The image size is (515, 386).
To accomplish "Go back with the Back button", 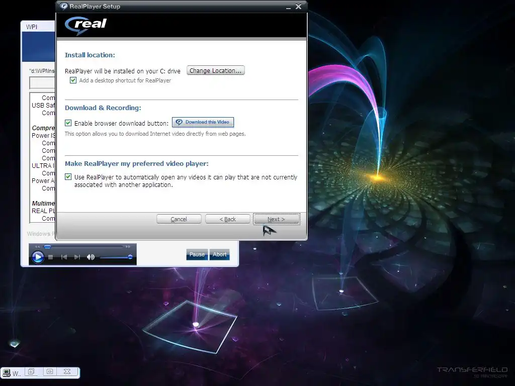I will click(228, 219).
